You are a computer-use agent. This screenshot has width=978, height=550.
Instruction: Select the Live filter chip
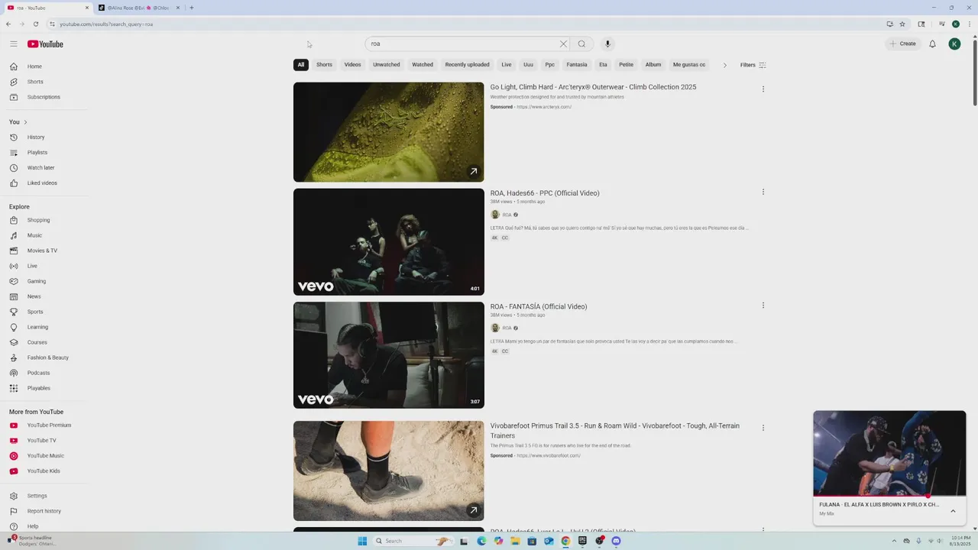coord(507,65)
